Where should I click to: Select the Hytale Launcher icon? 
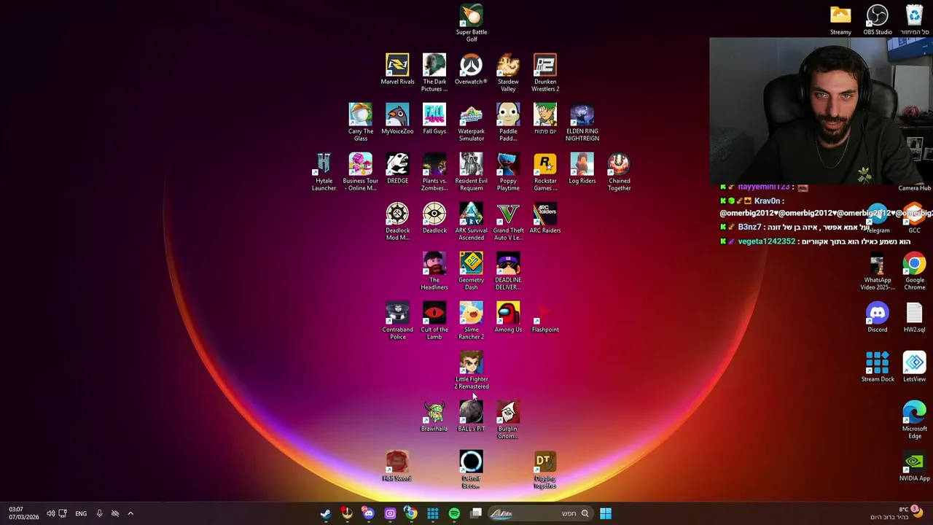click(324, 172)
